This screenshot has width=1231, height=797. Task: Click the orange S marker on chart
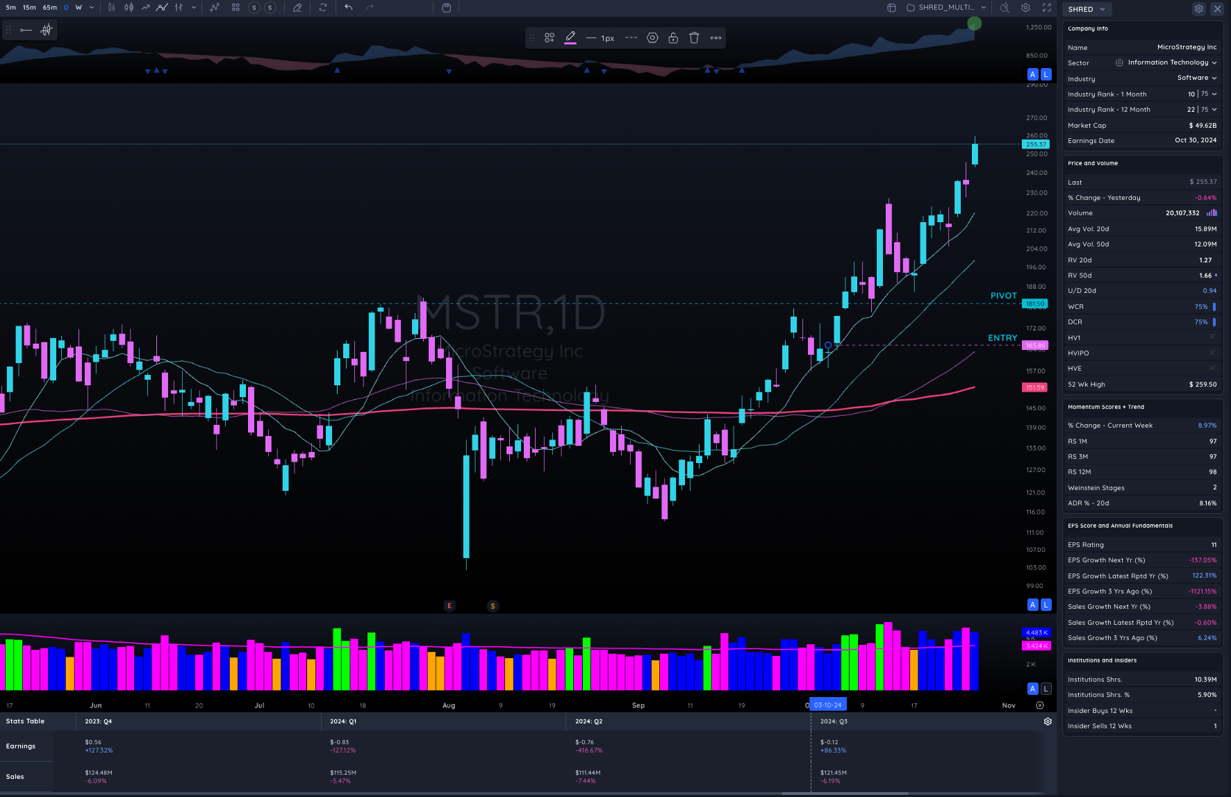coord(493,606)
